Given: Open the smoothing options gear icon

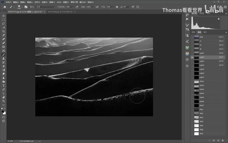Looking at the screenshot, I should (x=117, y=7).
